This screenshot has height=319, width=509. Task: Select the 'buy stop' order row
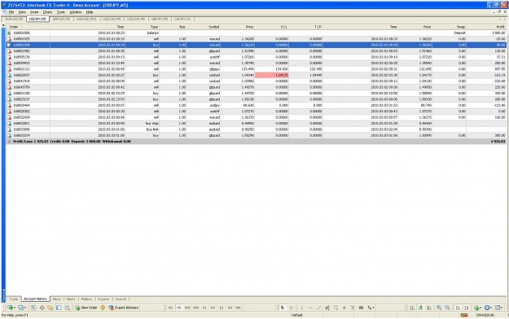tap(256, 124)
